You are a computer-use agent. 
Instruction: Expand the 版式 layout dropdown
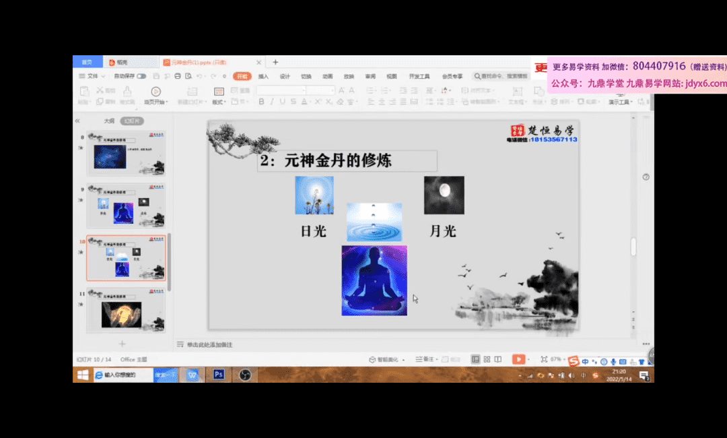click(219, 102)
